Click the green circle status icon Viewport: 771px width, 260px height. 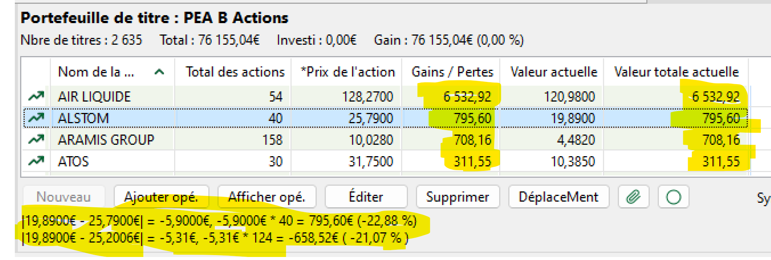click(x=673, y=197)
